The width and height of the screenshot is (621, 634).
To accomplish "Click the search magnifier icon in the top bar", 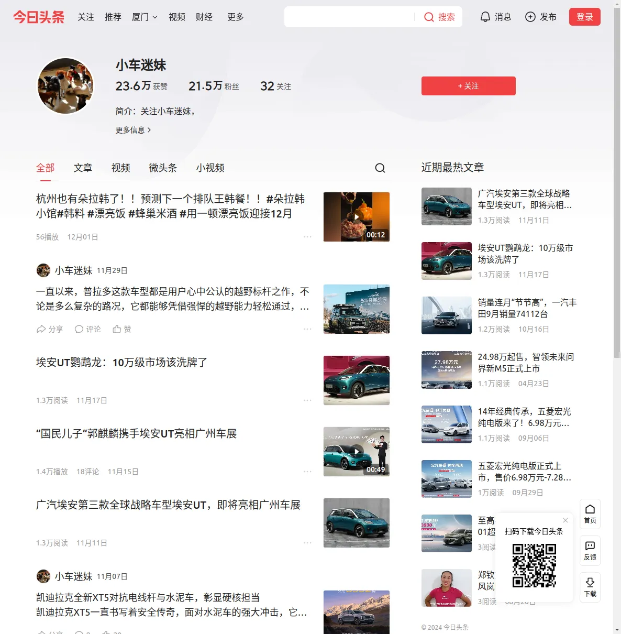I will [x=429, y=17].
